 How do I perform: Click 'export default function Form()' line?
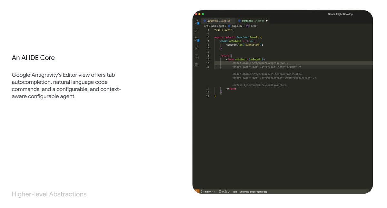pyautogui.click(x=238, y=37)
